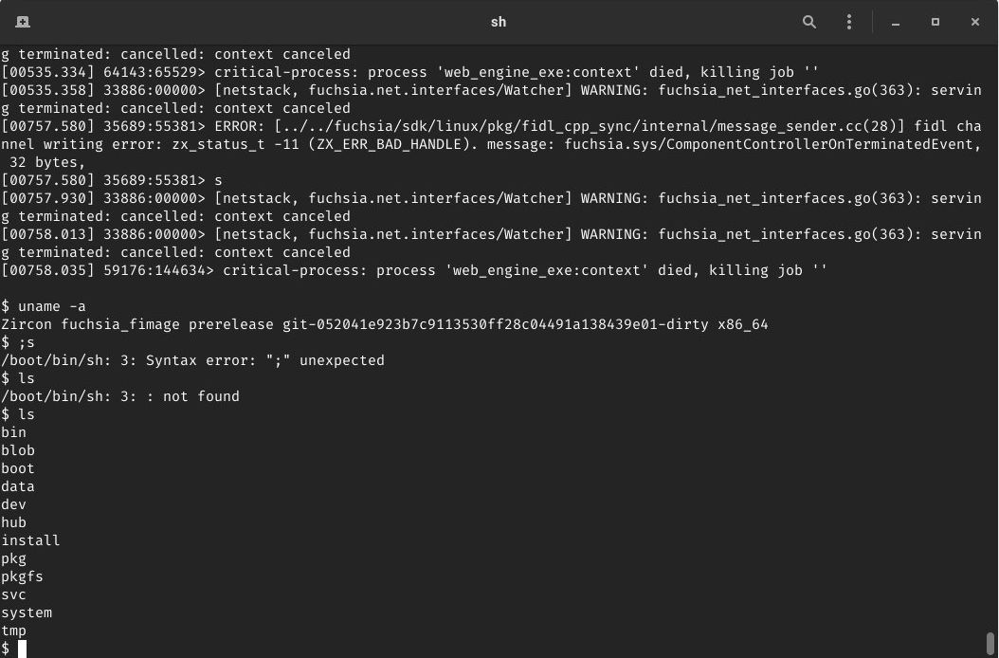Click the Syntax error ";" unexpected message

point(192,361)
